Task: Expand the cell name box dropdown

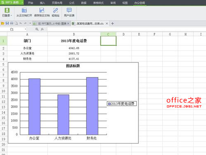Action: click(25, 29)
